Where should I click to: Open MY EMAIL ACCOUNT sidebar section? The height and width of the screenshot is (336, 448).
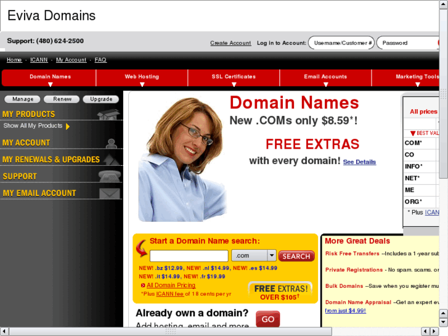(x=39, y=194)
